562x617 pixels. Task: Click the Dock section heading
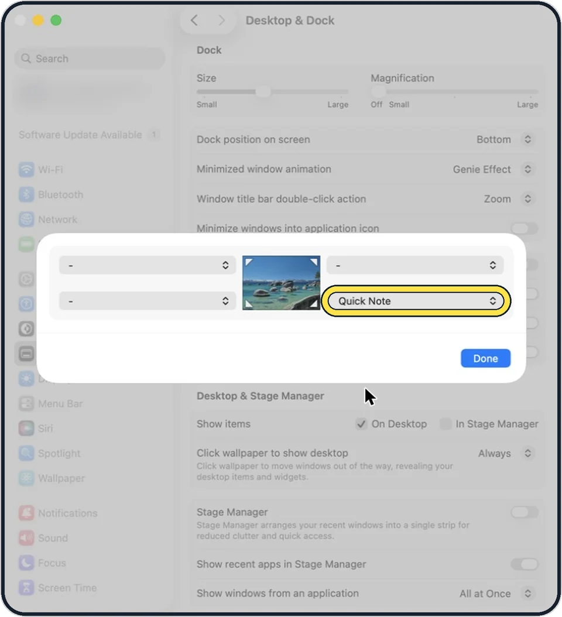[x=209, y=50]
